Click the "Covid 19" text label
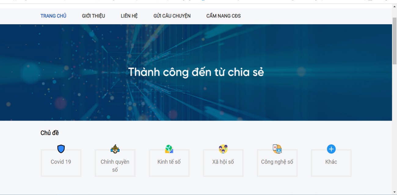Viewport: 397px width, 195px height. point(61,162)
